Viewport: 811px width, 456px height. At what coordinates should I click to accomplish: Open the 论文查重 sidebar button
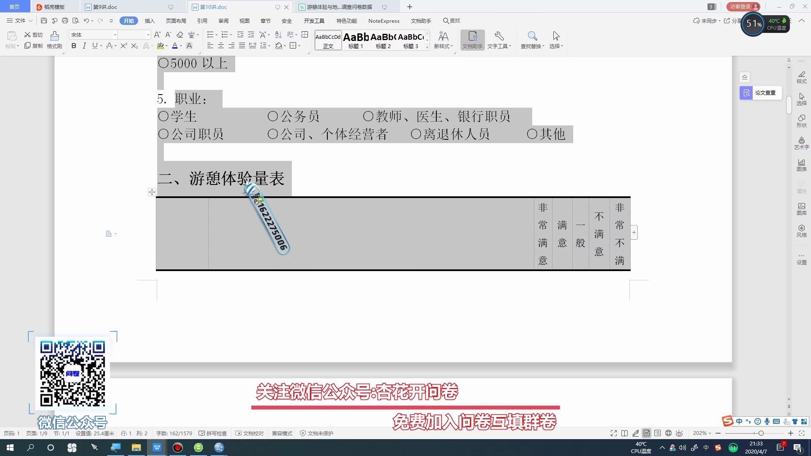coord(760,92)
